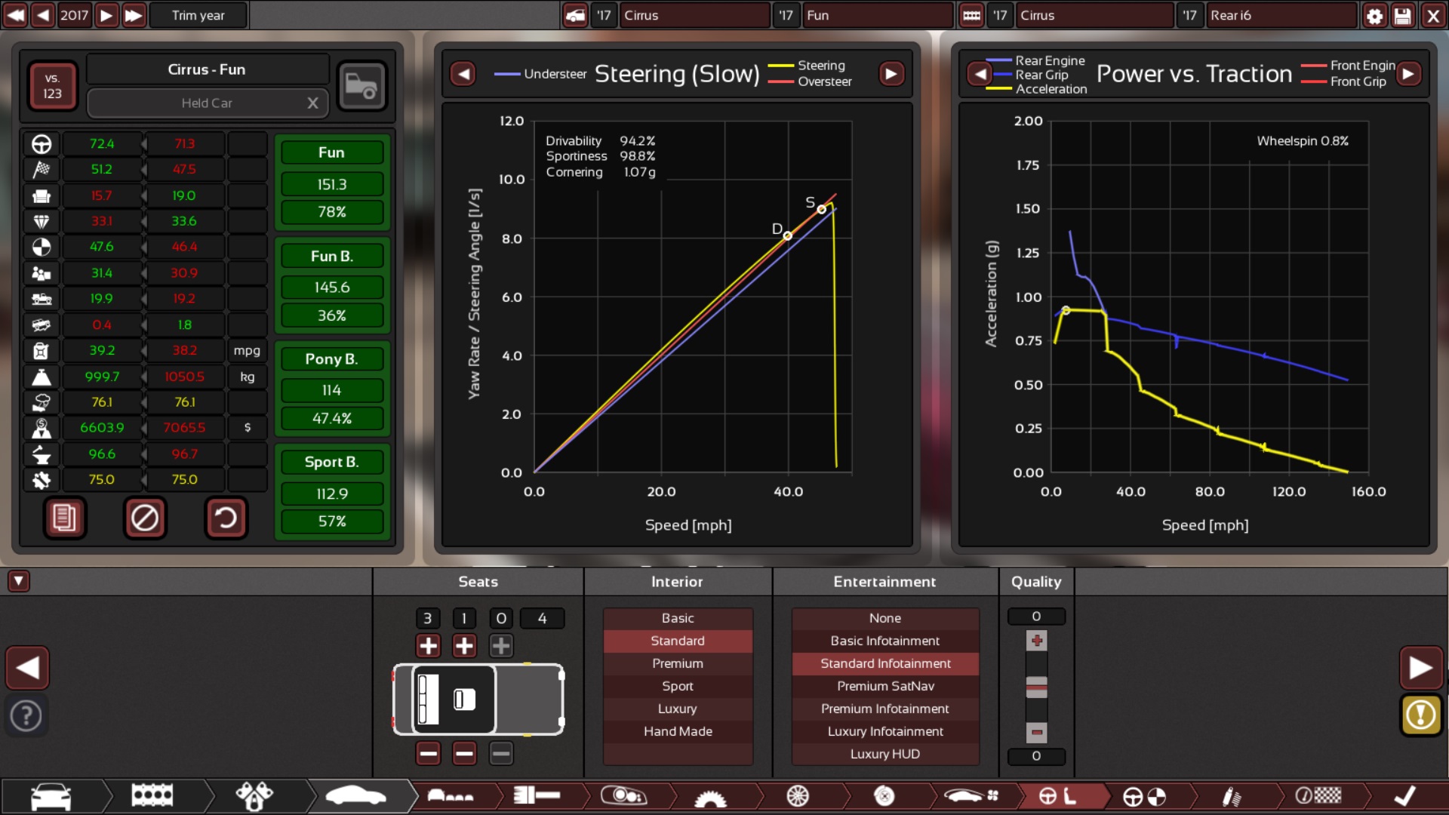Click the yellow warning exclamation icon

(1420, 715)
